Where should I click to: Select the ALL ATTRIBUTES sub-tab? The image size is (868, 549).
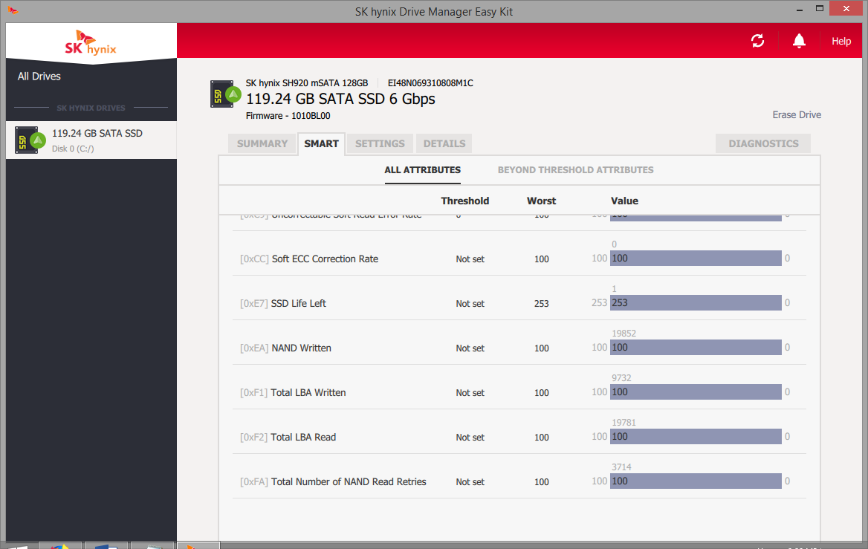click(x=422, y=170)
